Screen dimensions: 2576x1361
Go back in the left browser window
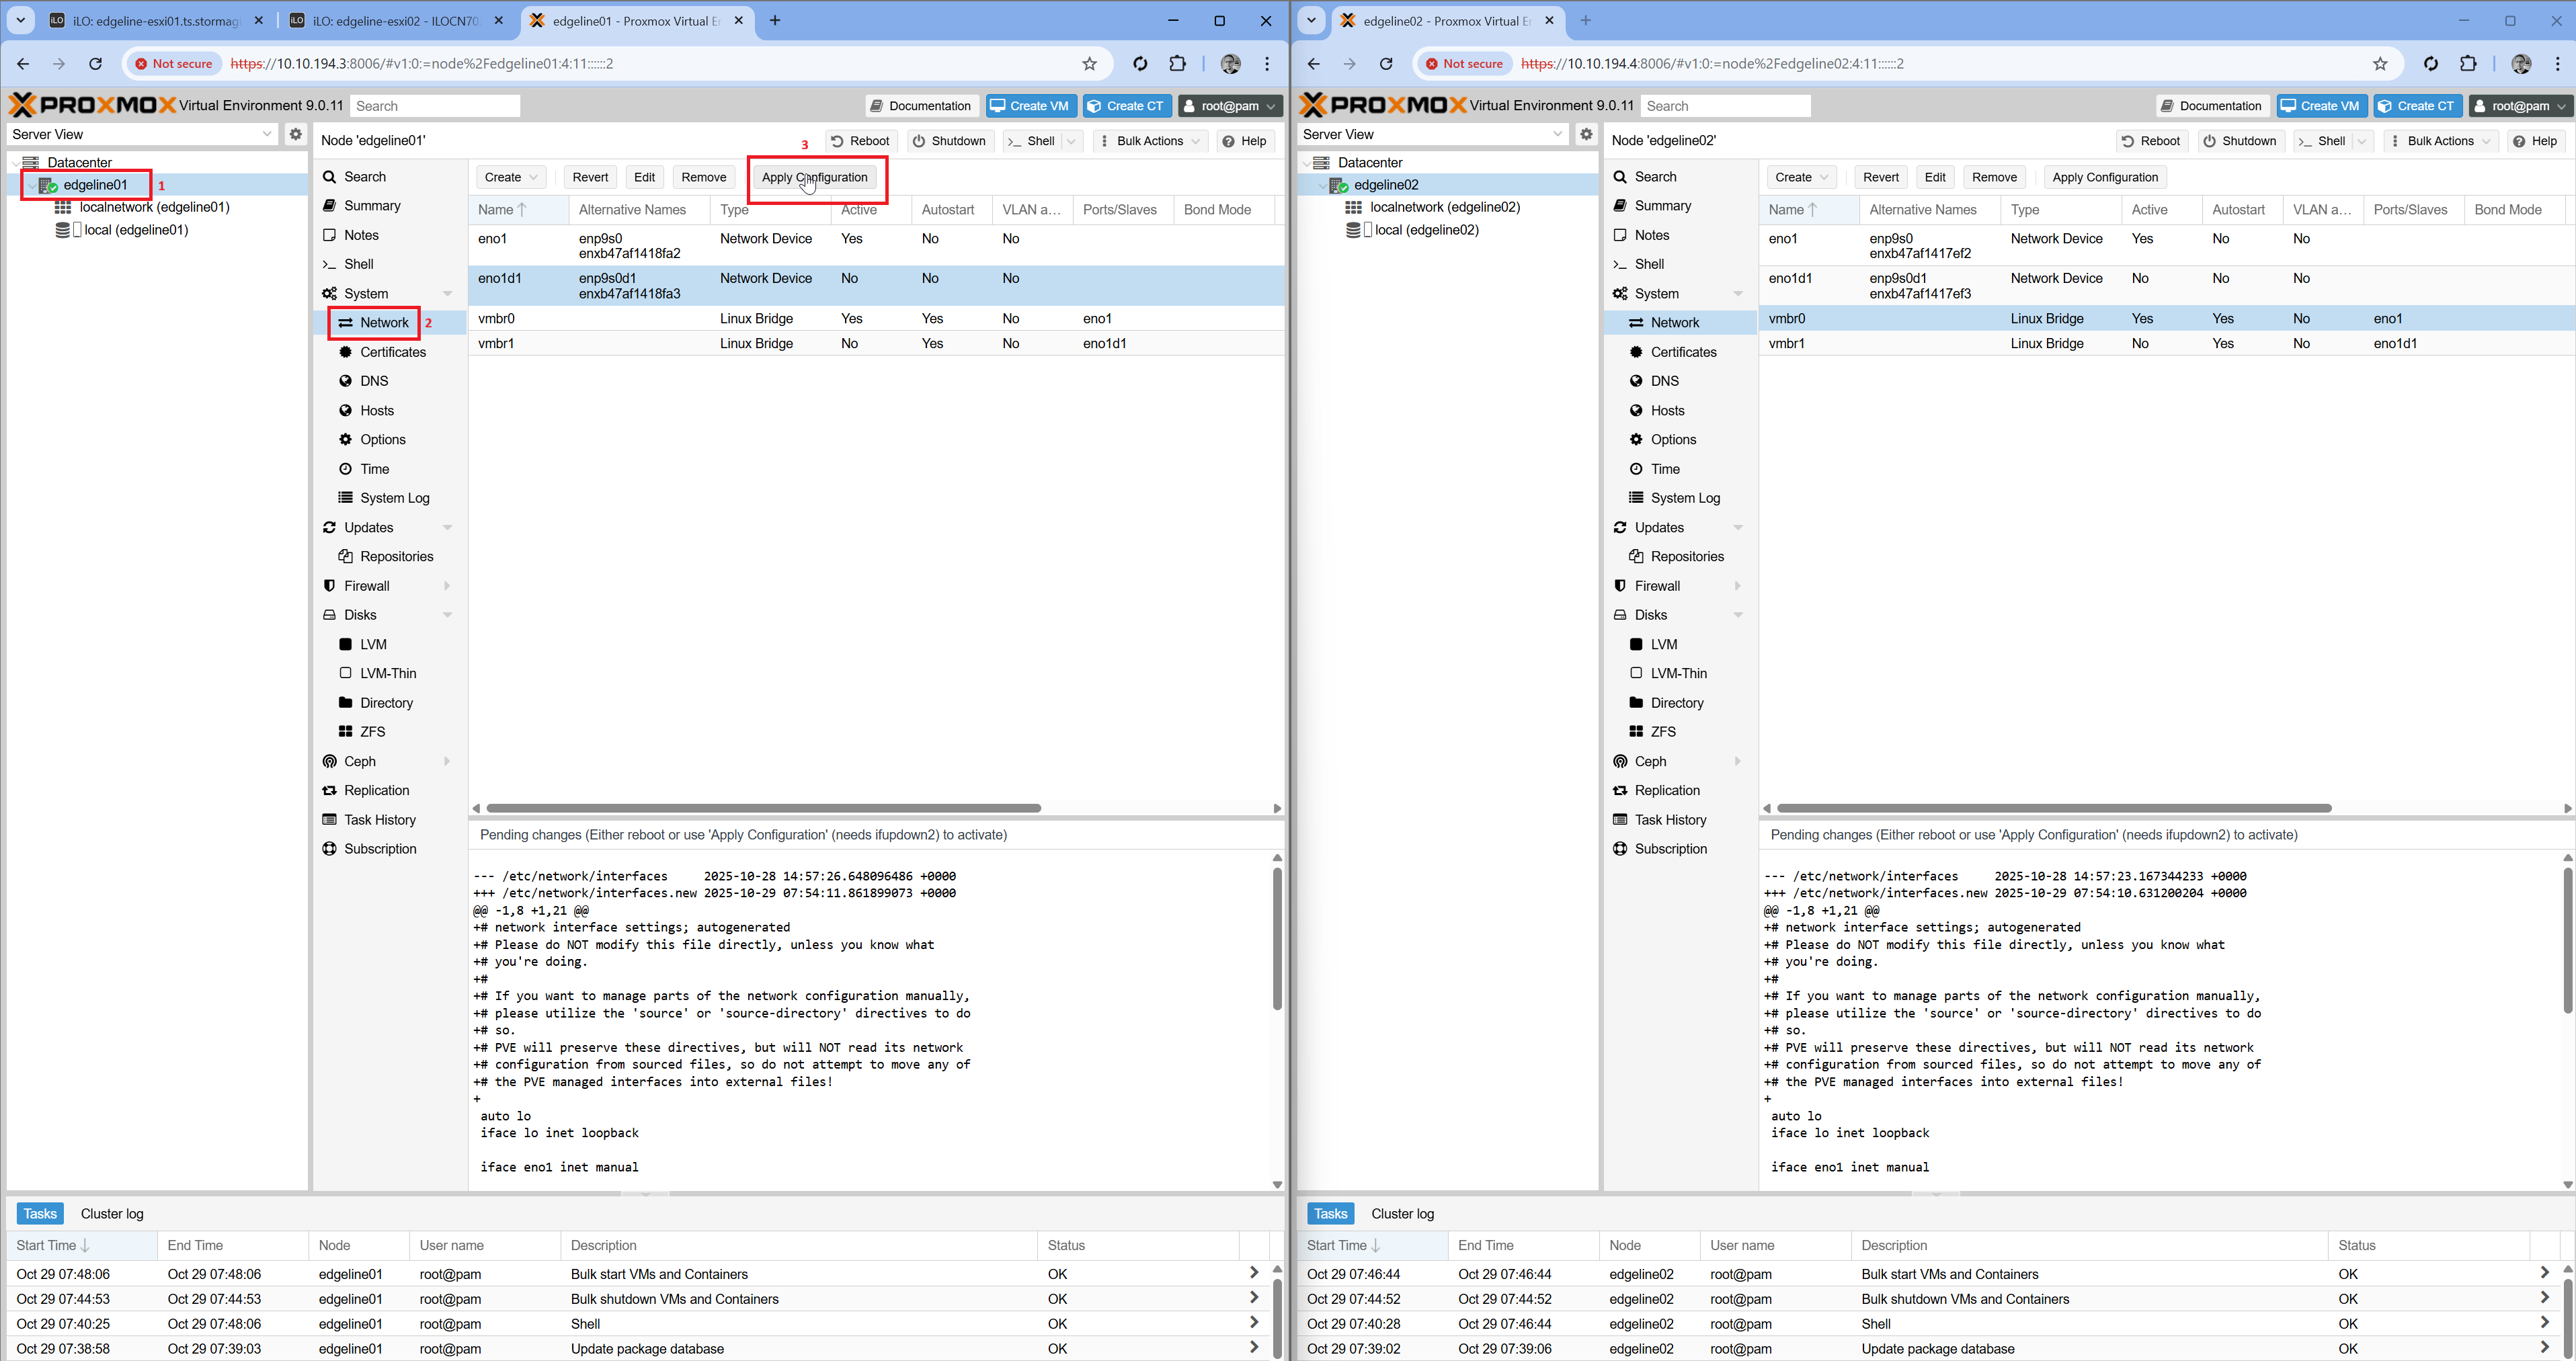[x=22, y=64]
